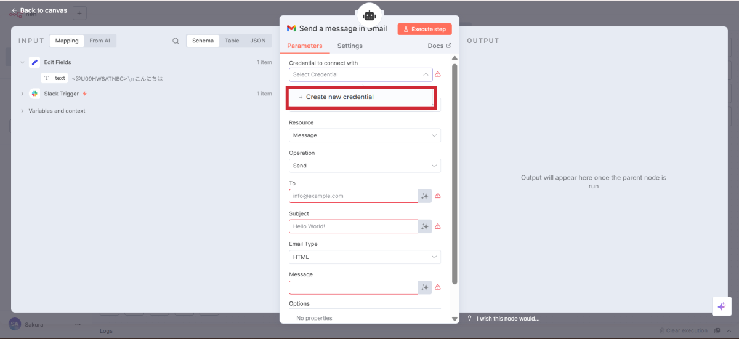Open the Operation Send dropdown
739x339 pixels.
tap(365, 166)
